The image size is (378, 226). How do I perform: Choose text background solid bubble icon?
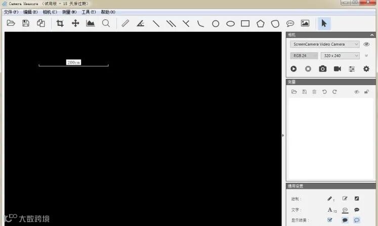pyautogui.click(x=357, y=210)
